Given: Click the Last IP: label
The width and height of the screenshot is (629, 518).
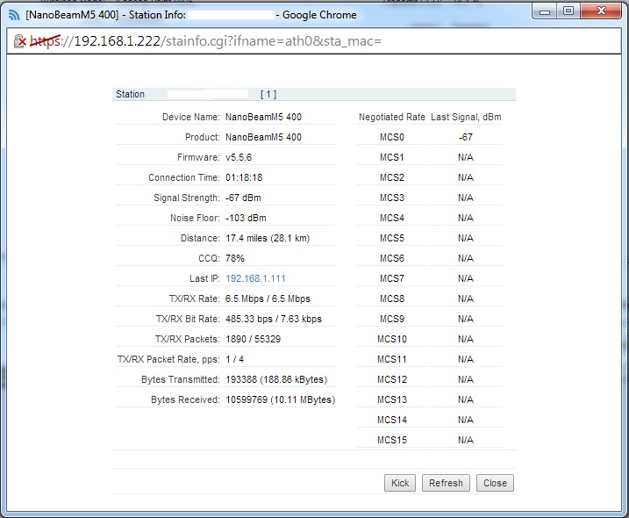Looking at the screenshot, I should tap(204, 278).
